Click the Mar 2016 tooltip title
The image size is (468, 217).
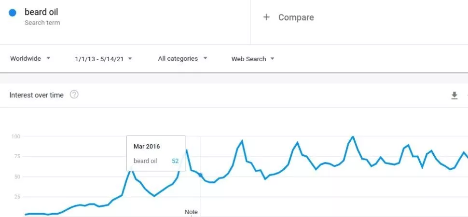pos(147,146)
